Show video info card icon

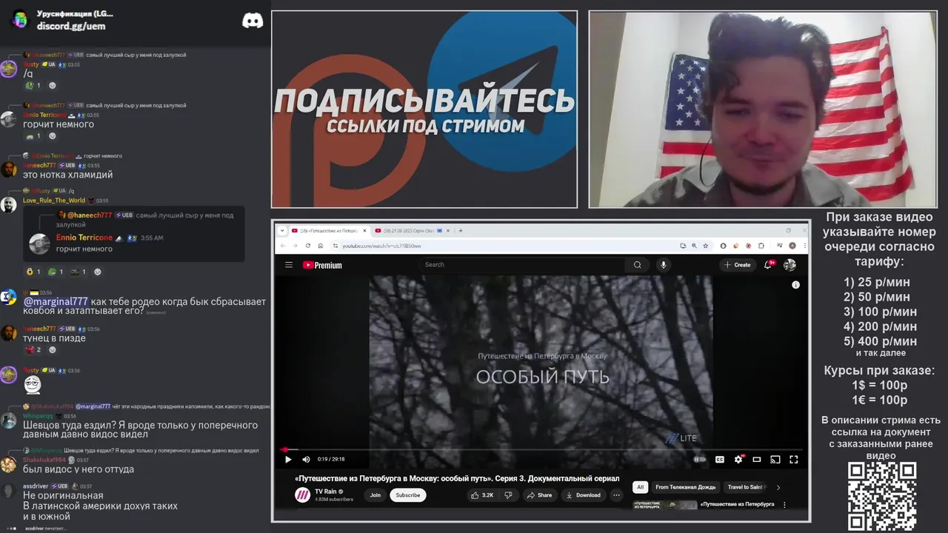click(x=795, y=285)
